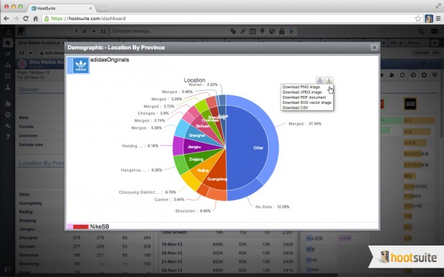Click the browser home button
This screenshot has height=277, width=444.
[x=35, y=19]
